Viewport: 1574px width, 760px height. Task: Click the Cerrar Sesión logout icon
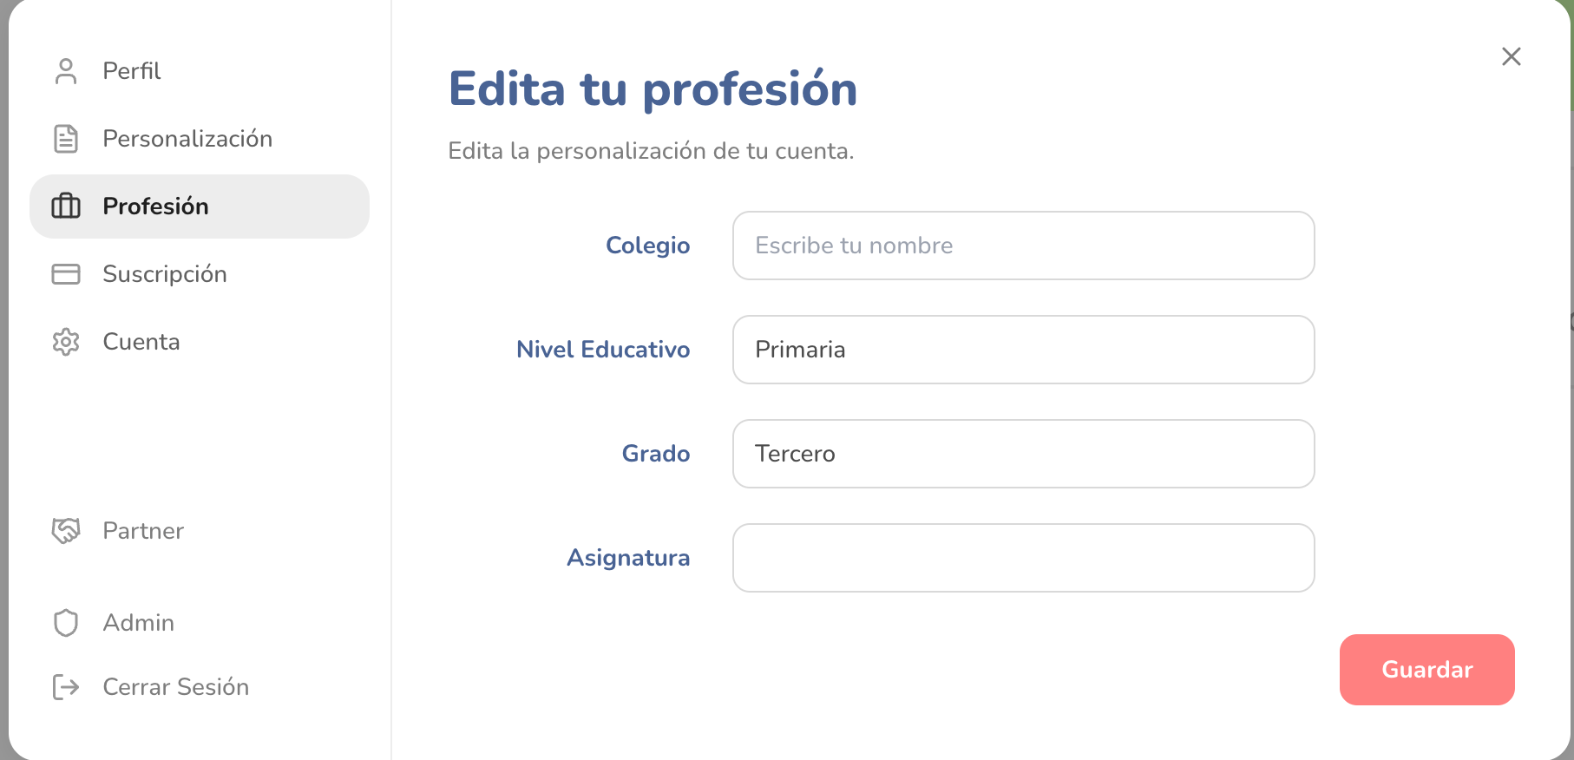pos(66,687)
